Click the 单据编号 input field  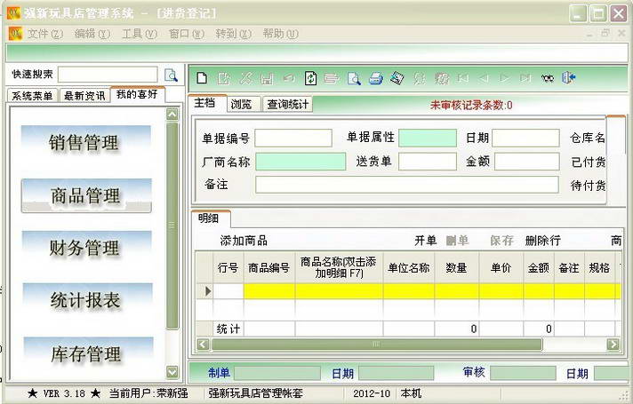click(x=293, y=139)
